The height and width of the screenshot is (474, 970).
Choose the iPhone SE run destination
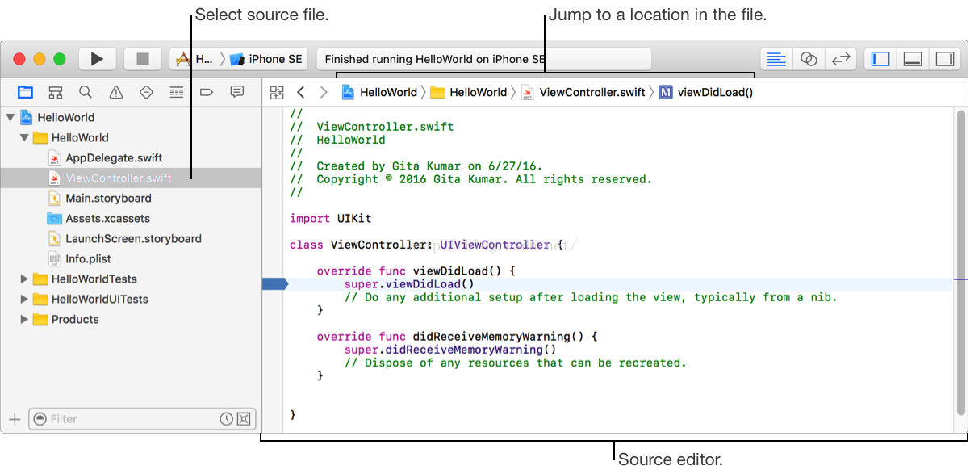[266, 59]
